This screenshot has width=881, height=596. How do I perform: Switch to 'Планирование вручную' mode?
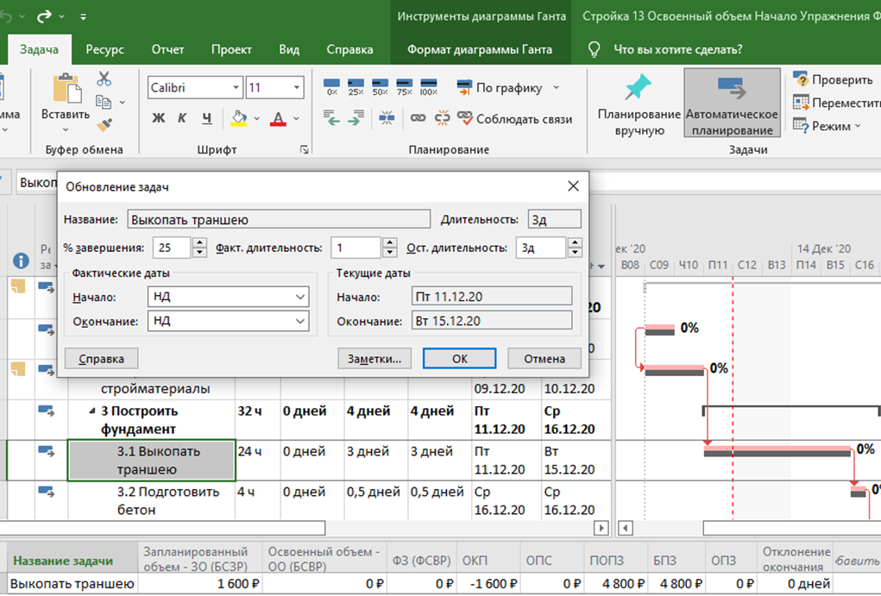639,104
